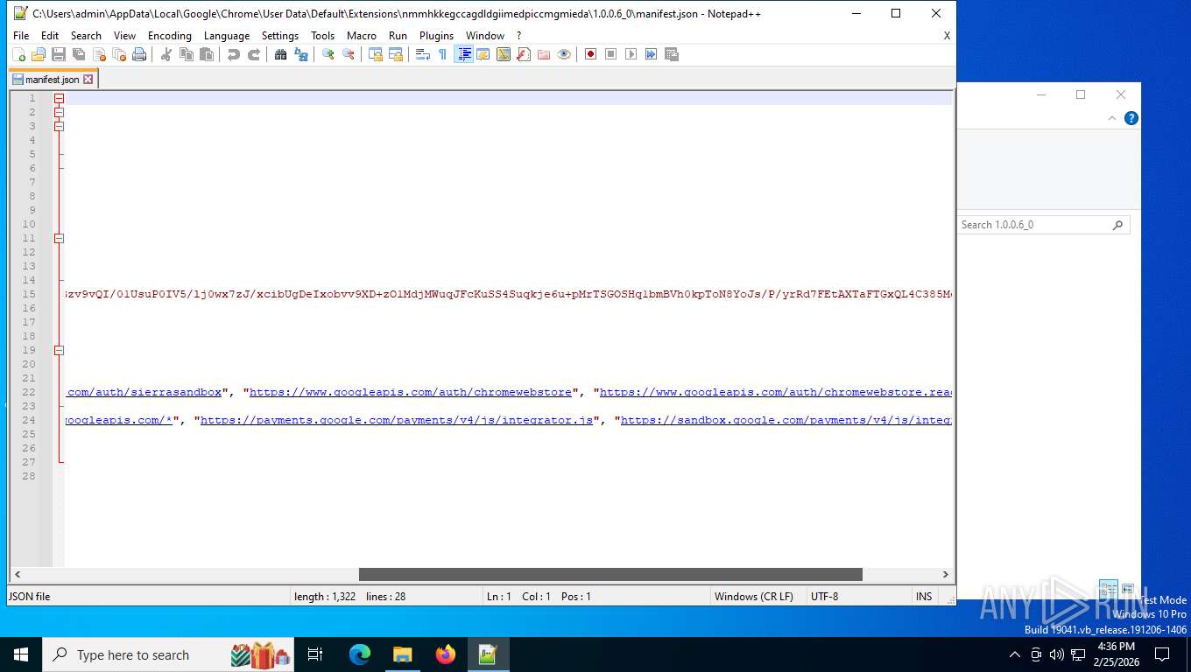Cut selection with the scissors icon
This screenshot has height=672, width=1191.
pos(166,54)
